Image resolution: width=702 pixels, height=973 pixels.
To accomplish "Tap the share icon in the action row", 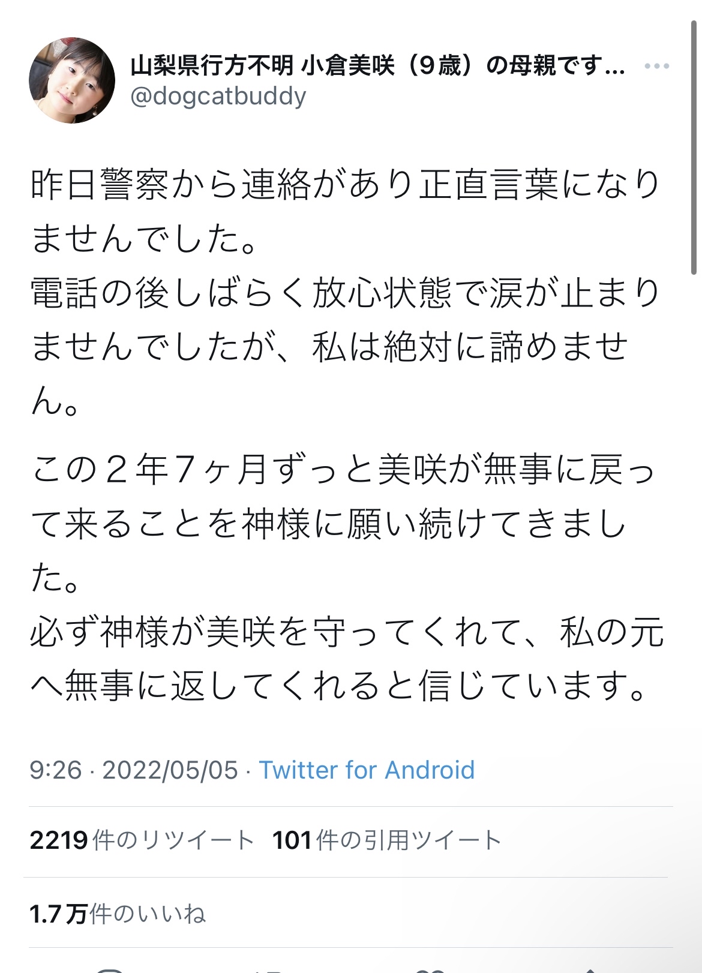I will (x=590, y=969).
